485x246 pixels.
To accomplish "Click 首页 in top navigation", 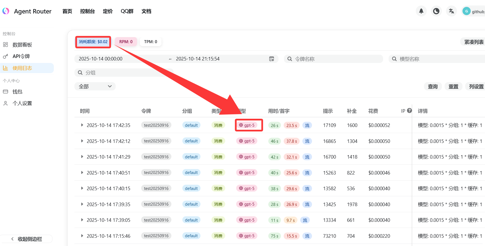I will pyautogui.click(x=67, y=11).
